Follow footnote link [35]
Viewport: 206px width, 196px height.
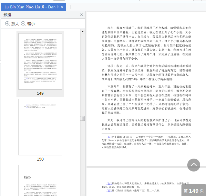click(x=109, y=191)
